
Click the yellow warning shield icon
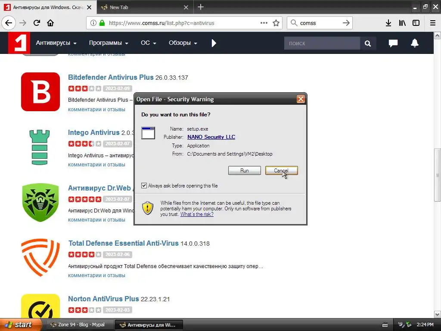pyautogui.click(x=148, y=208)
